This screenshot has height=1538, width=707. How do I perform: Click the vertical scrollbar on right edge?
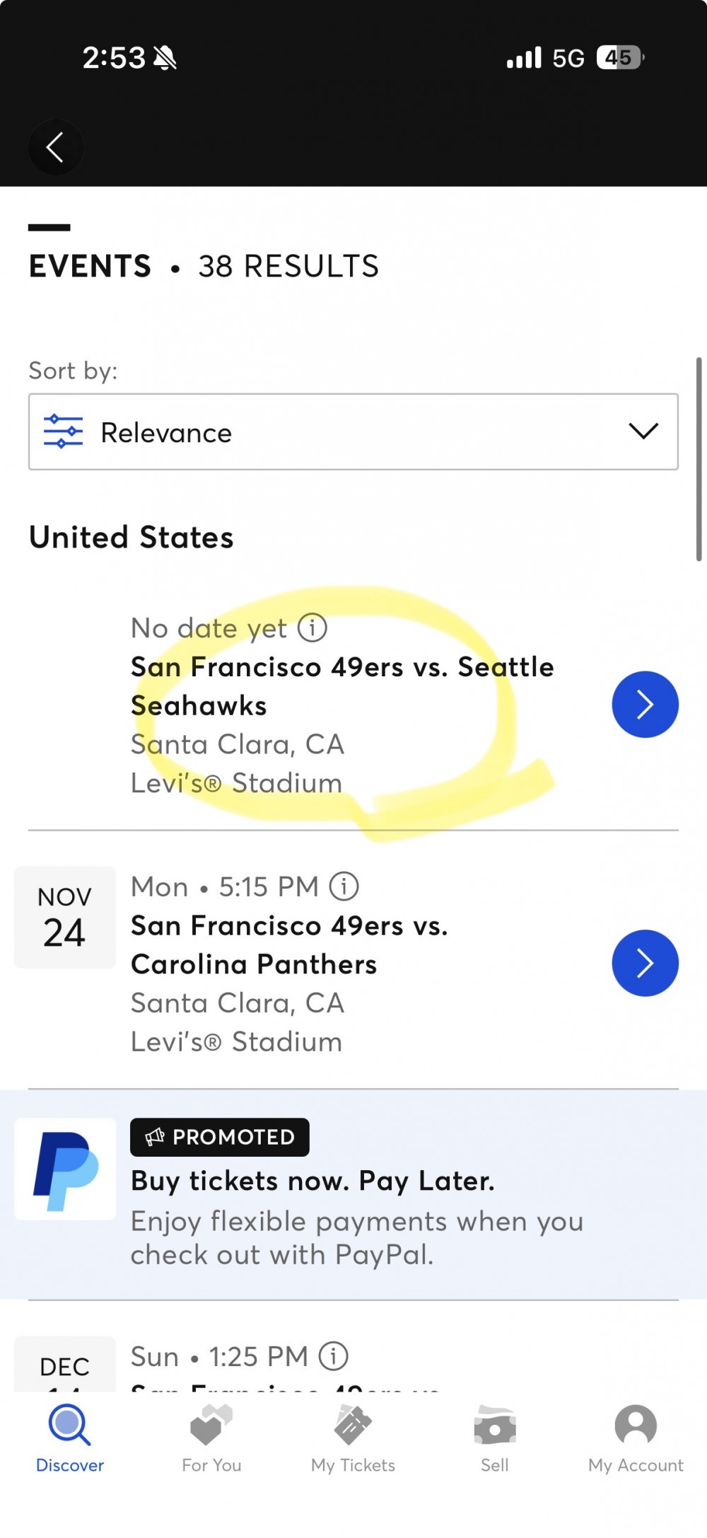pos(699,460)
